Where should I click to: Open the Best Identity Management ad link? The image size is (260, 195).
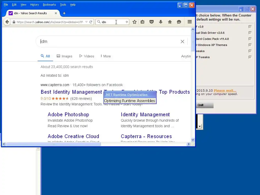point(115,92)
